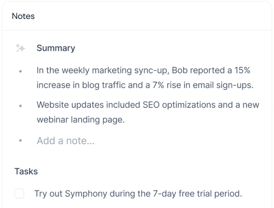
Task: Click the line starting 'In the weekly marketing'
Action: pos(143,70)
